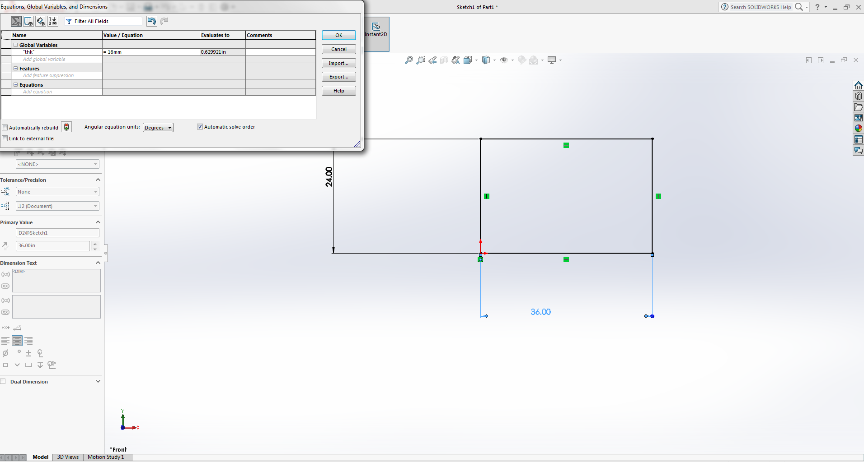Viewport: 864px width, 462px height.
Task: Open Design Library icon in task pane
Action: [x=859, y=96]
